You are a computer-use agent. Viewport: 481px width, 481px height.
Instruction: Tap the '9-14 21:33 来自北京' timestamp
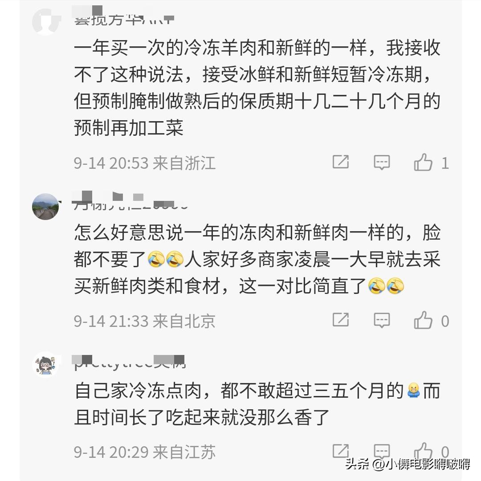pos(144,321)
